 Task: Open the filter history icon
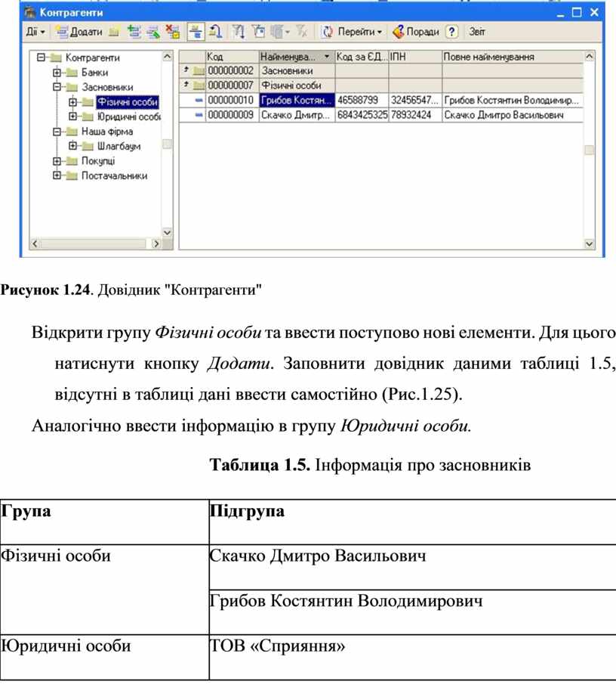[x=258, y=32]
